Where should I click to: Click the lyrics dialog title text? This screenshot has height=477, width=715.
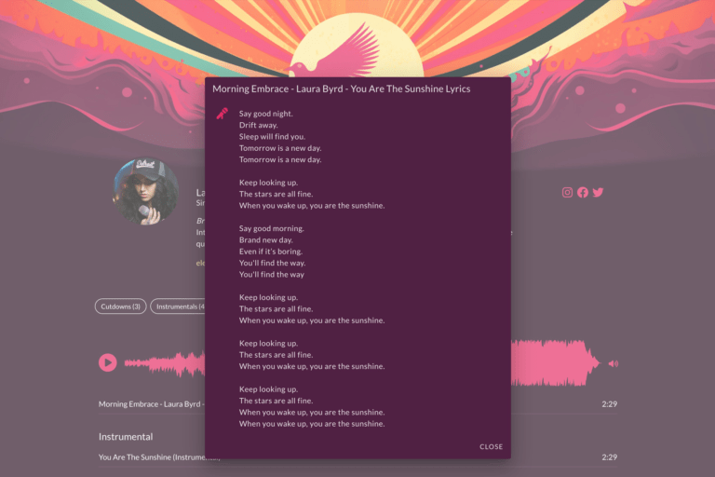pos(342,89)
